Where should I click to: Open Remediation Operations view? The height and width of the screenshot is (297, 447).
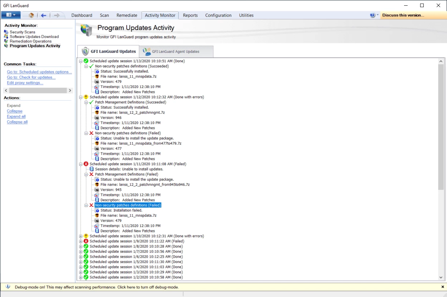click(30, 41)
